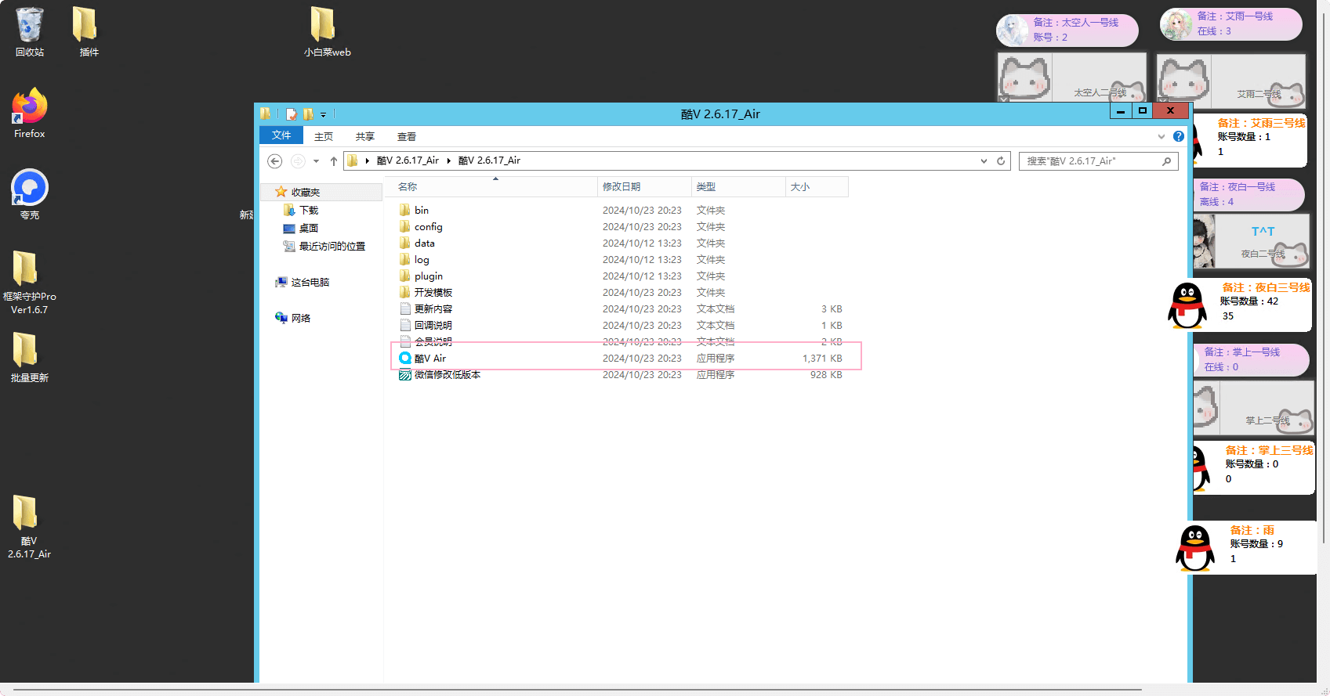This screenshot has height=696, width=1330.
Task: Open the 文件 ribbon tab
Action: 281,135
